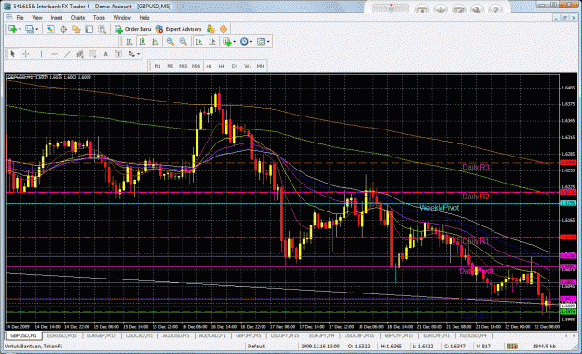The width and height of the screenshot is (582, 354).
Task: Click the WeeklyPivot label on chart
Action: pyautogui.click(x=440, y=208)
